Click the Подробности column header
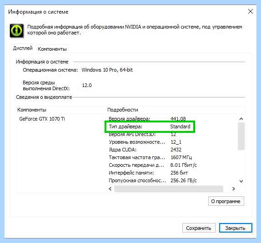261x243 pixels. click(123, 110)
